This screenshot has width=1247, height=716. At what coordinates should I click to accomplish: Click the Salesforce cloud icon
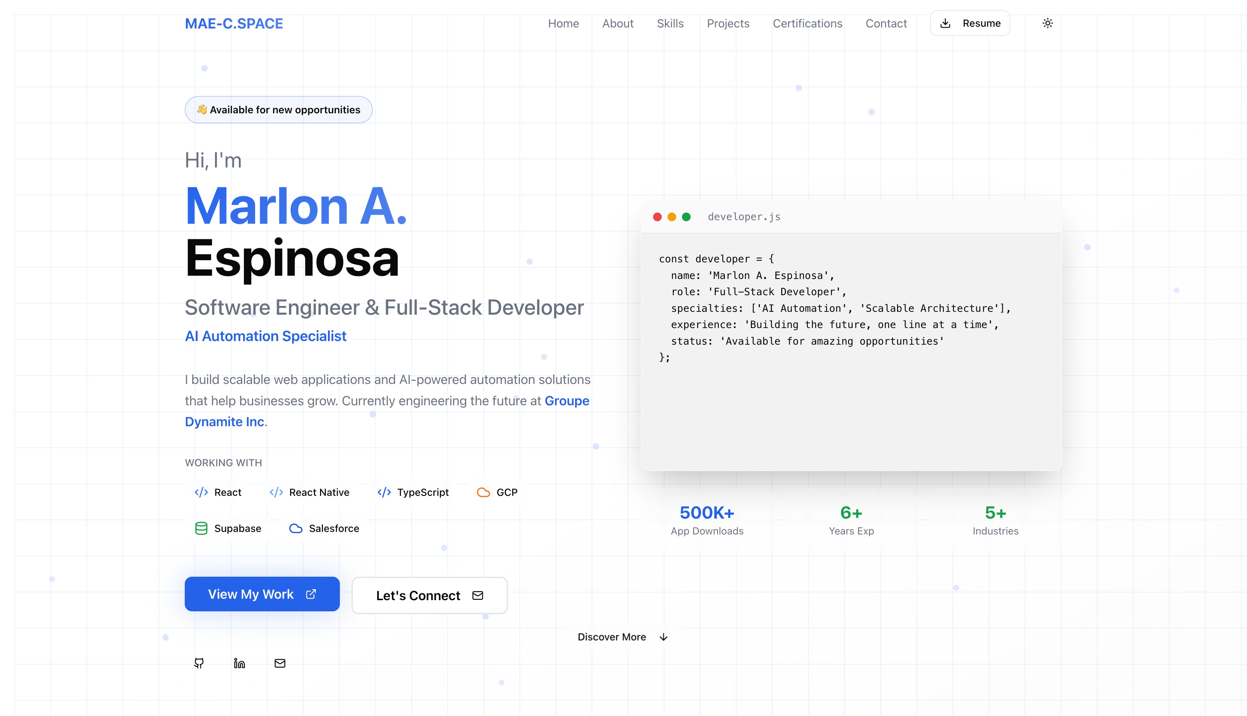296,528
